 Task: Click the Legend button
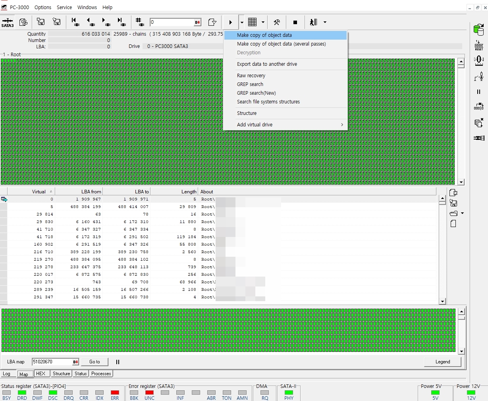coord(443,362)
